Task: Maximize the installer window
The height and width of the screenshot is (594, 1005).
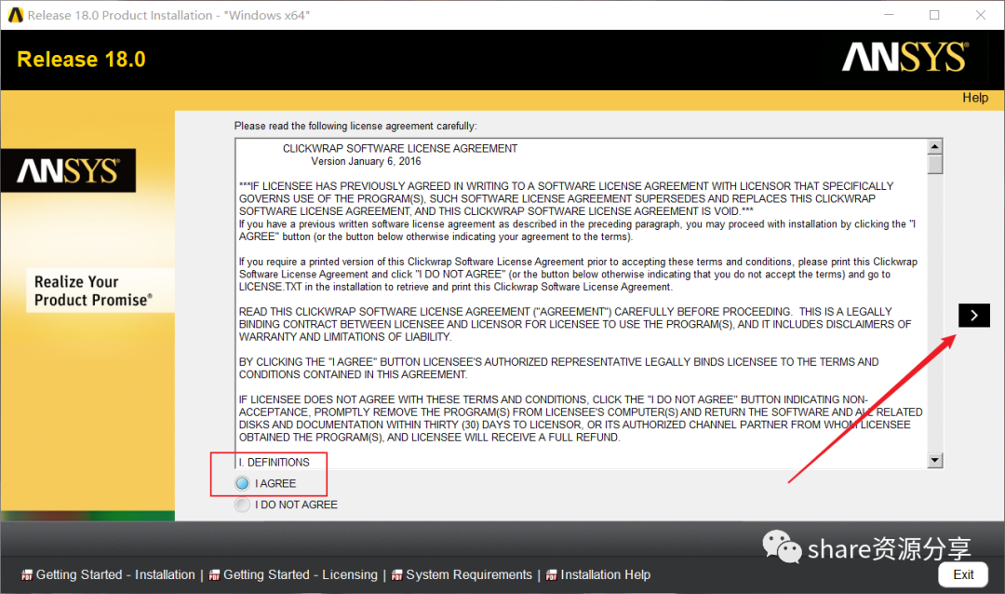Action: 934,15
